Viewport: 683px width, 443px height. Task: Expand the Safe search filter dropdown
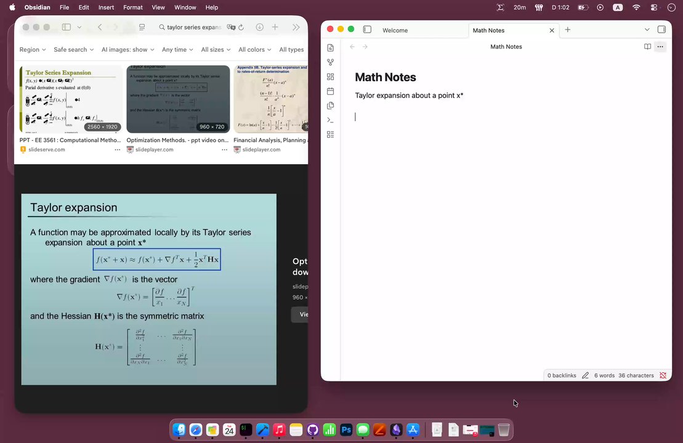click(74, 50)
